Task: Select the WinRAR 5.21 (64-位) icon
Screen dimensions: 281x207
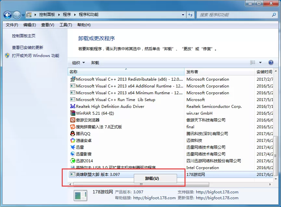Action: [72, 113]
